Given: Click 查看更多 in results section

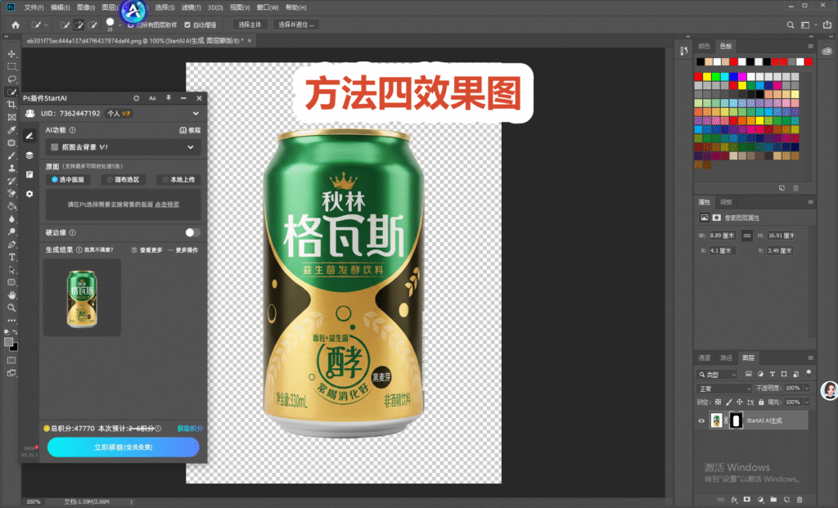Looking at the screenshot, I should tap(147, 250).
